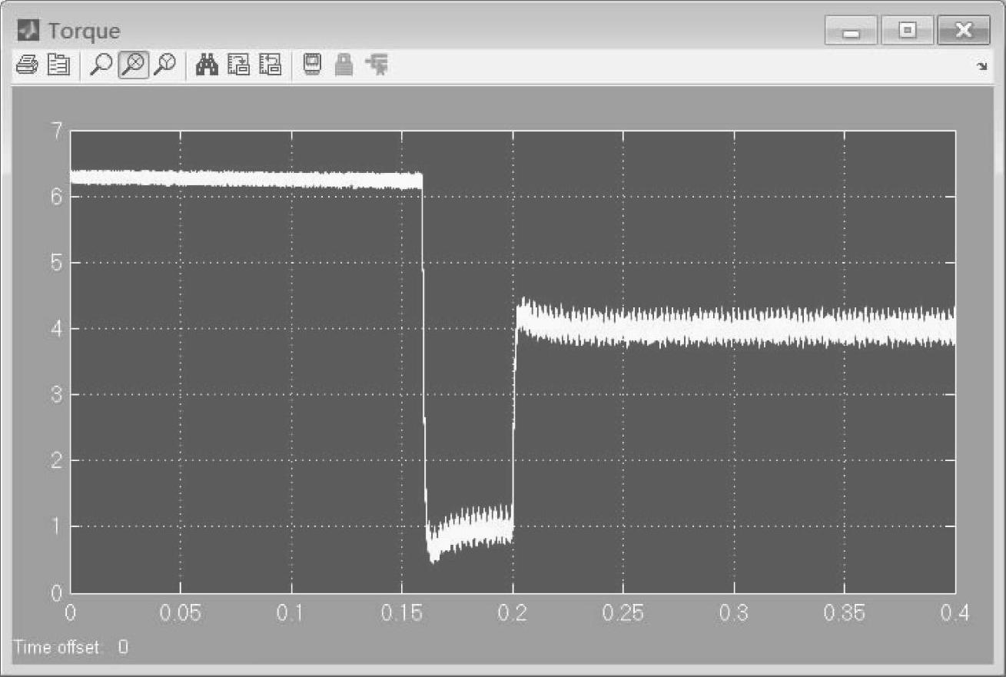
Task: Select the Zoom tool magnifier
Action: point(101,66)
